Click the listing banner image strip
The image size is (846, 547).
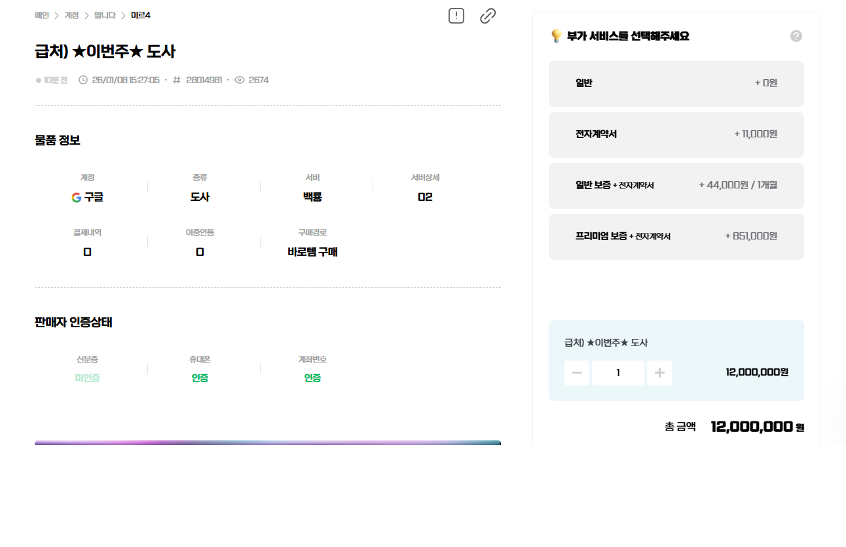click(x=267, y=443)
